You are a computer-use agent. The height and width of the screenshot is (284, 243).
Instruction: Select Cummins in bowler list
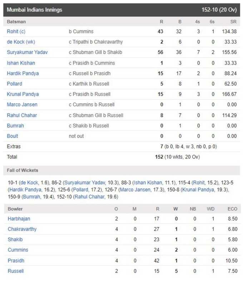[18, 250]
